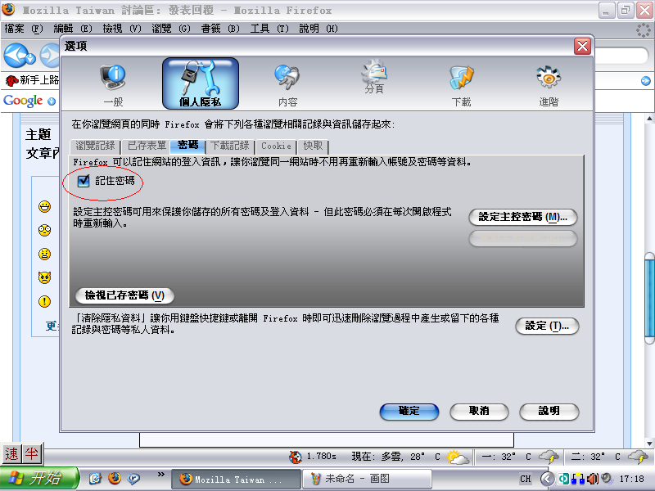Expand the Google search engine dropdown
Screen dimensions: 655x491
point(52,101)
